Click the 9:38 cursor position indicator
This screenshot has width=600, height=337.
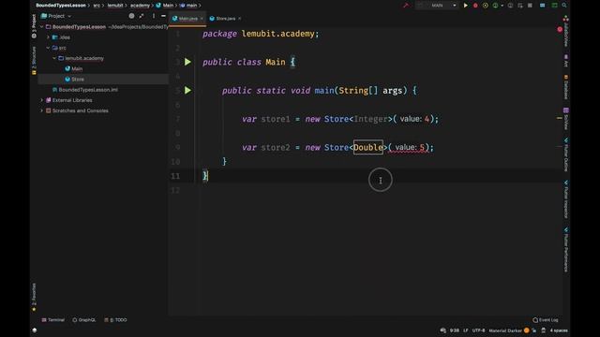(454, 330)
